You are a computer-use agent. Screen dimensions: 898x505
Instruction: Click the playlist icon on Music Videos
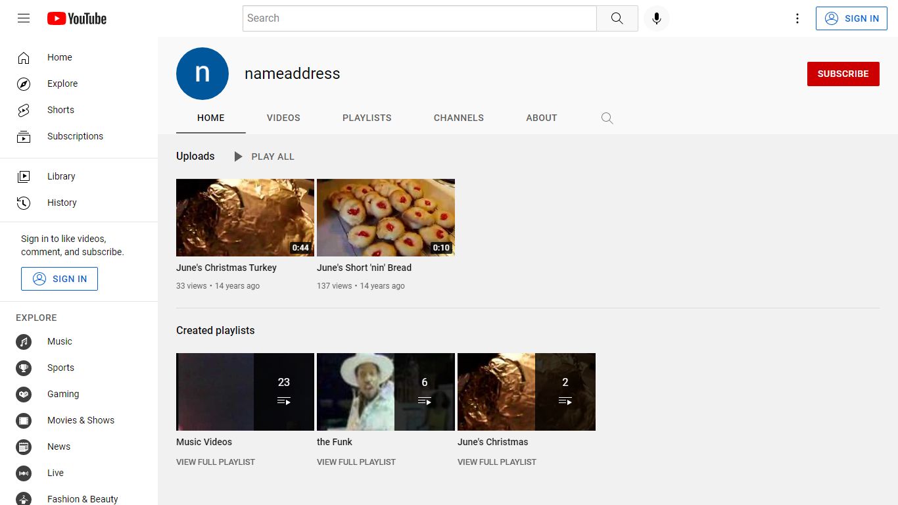[x=284, y=401]
